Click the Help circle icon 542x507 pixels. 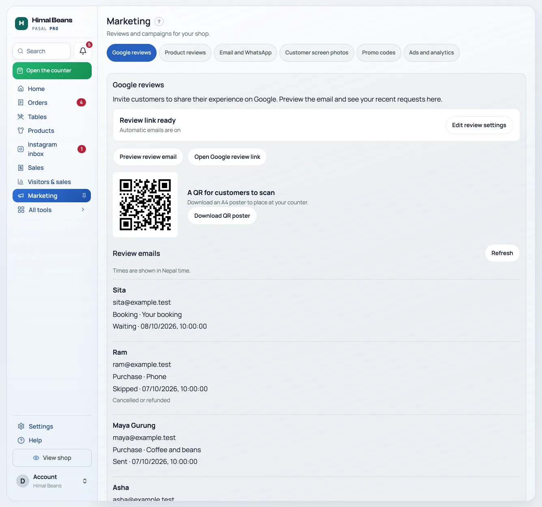click(x=21, y=440)
